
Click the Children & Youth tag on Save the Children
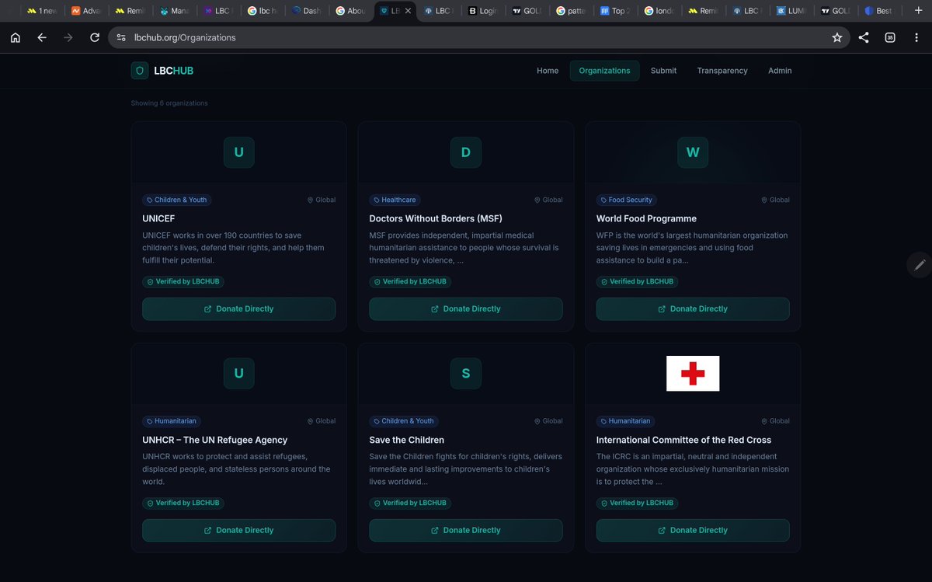tap(404, 421)
